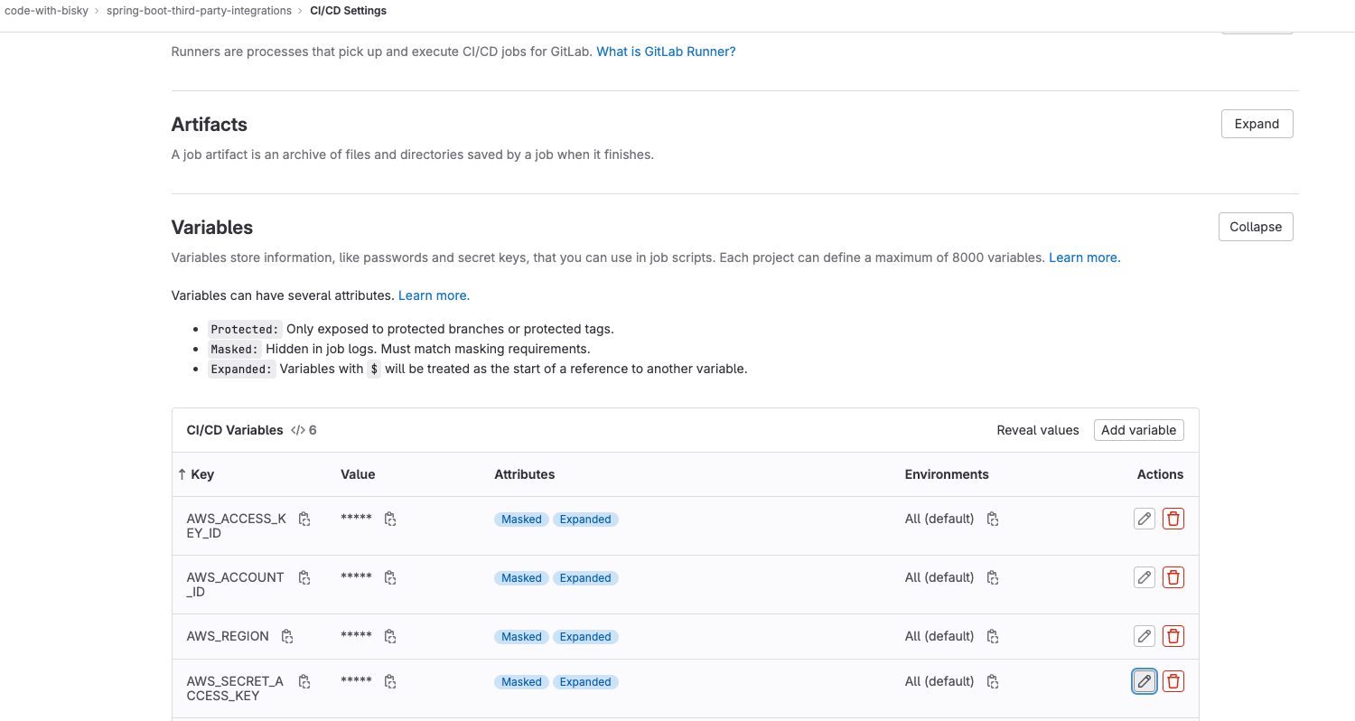The width and height of the screenshot is (1355, 721).
Task: Click the AWS_REGION key text
Action: tap(228, 636)
